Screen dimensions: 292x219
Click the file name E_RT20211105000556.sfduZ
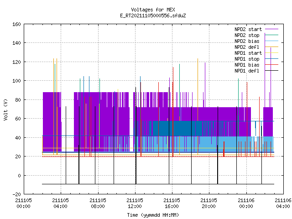coord(153,16)
